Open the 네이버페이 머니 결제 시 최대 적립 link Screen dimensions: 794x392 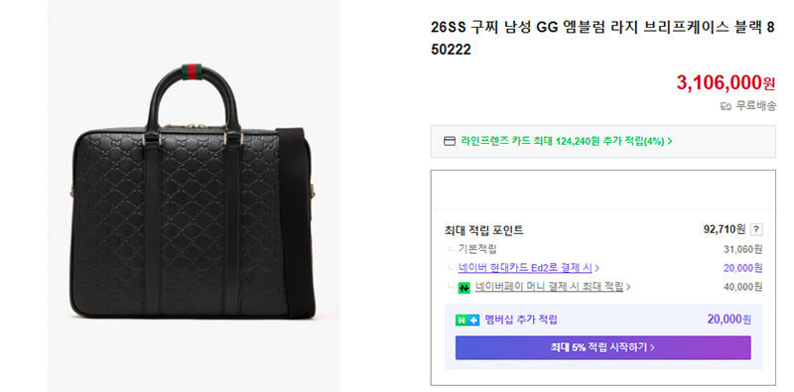[549, 287]
